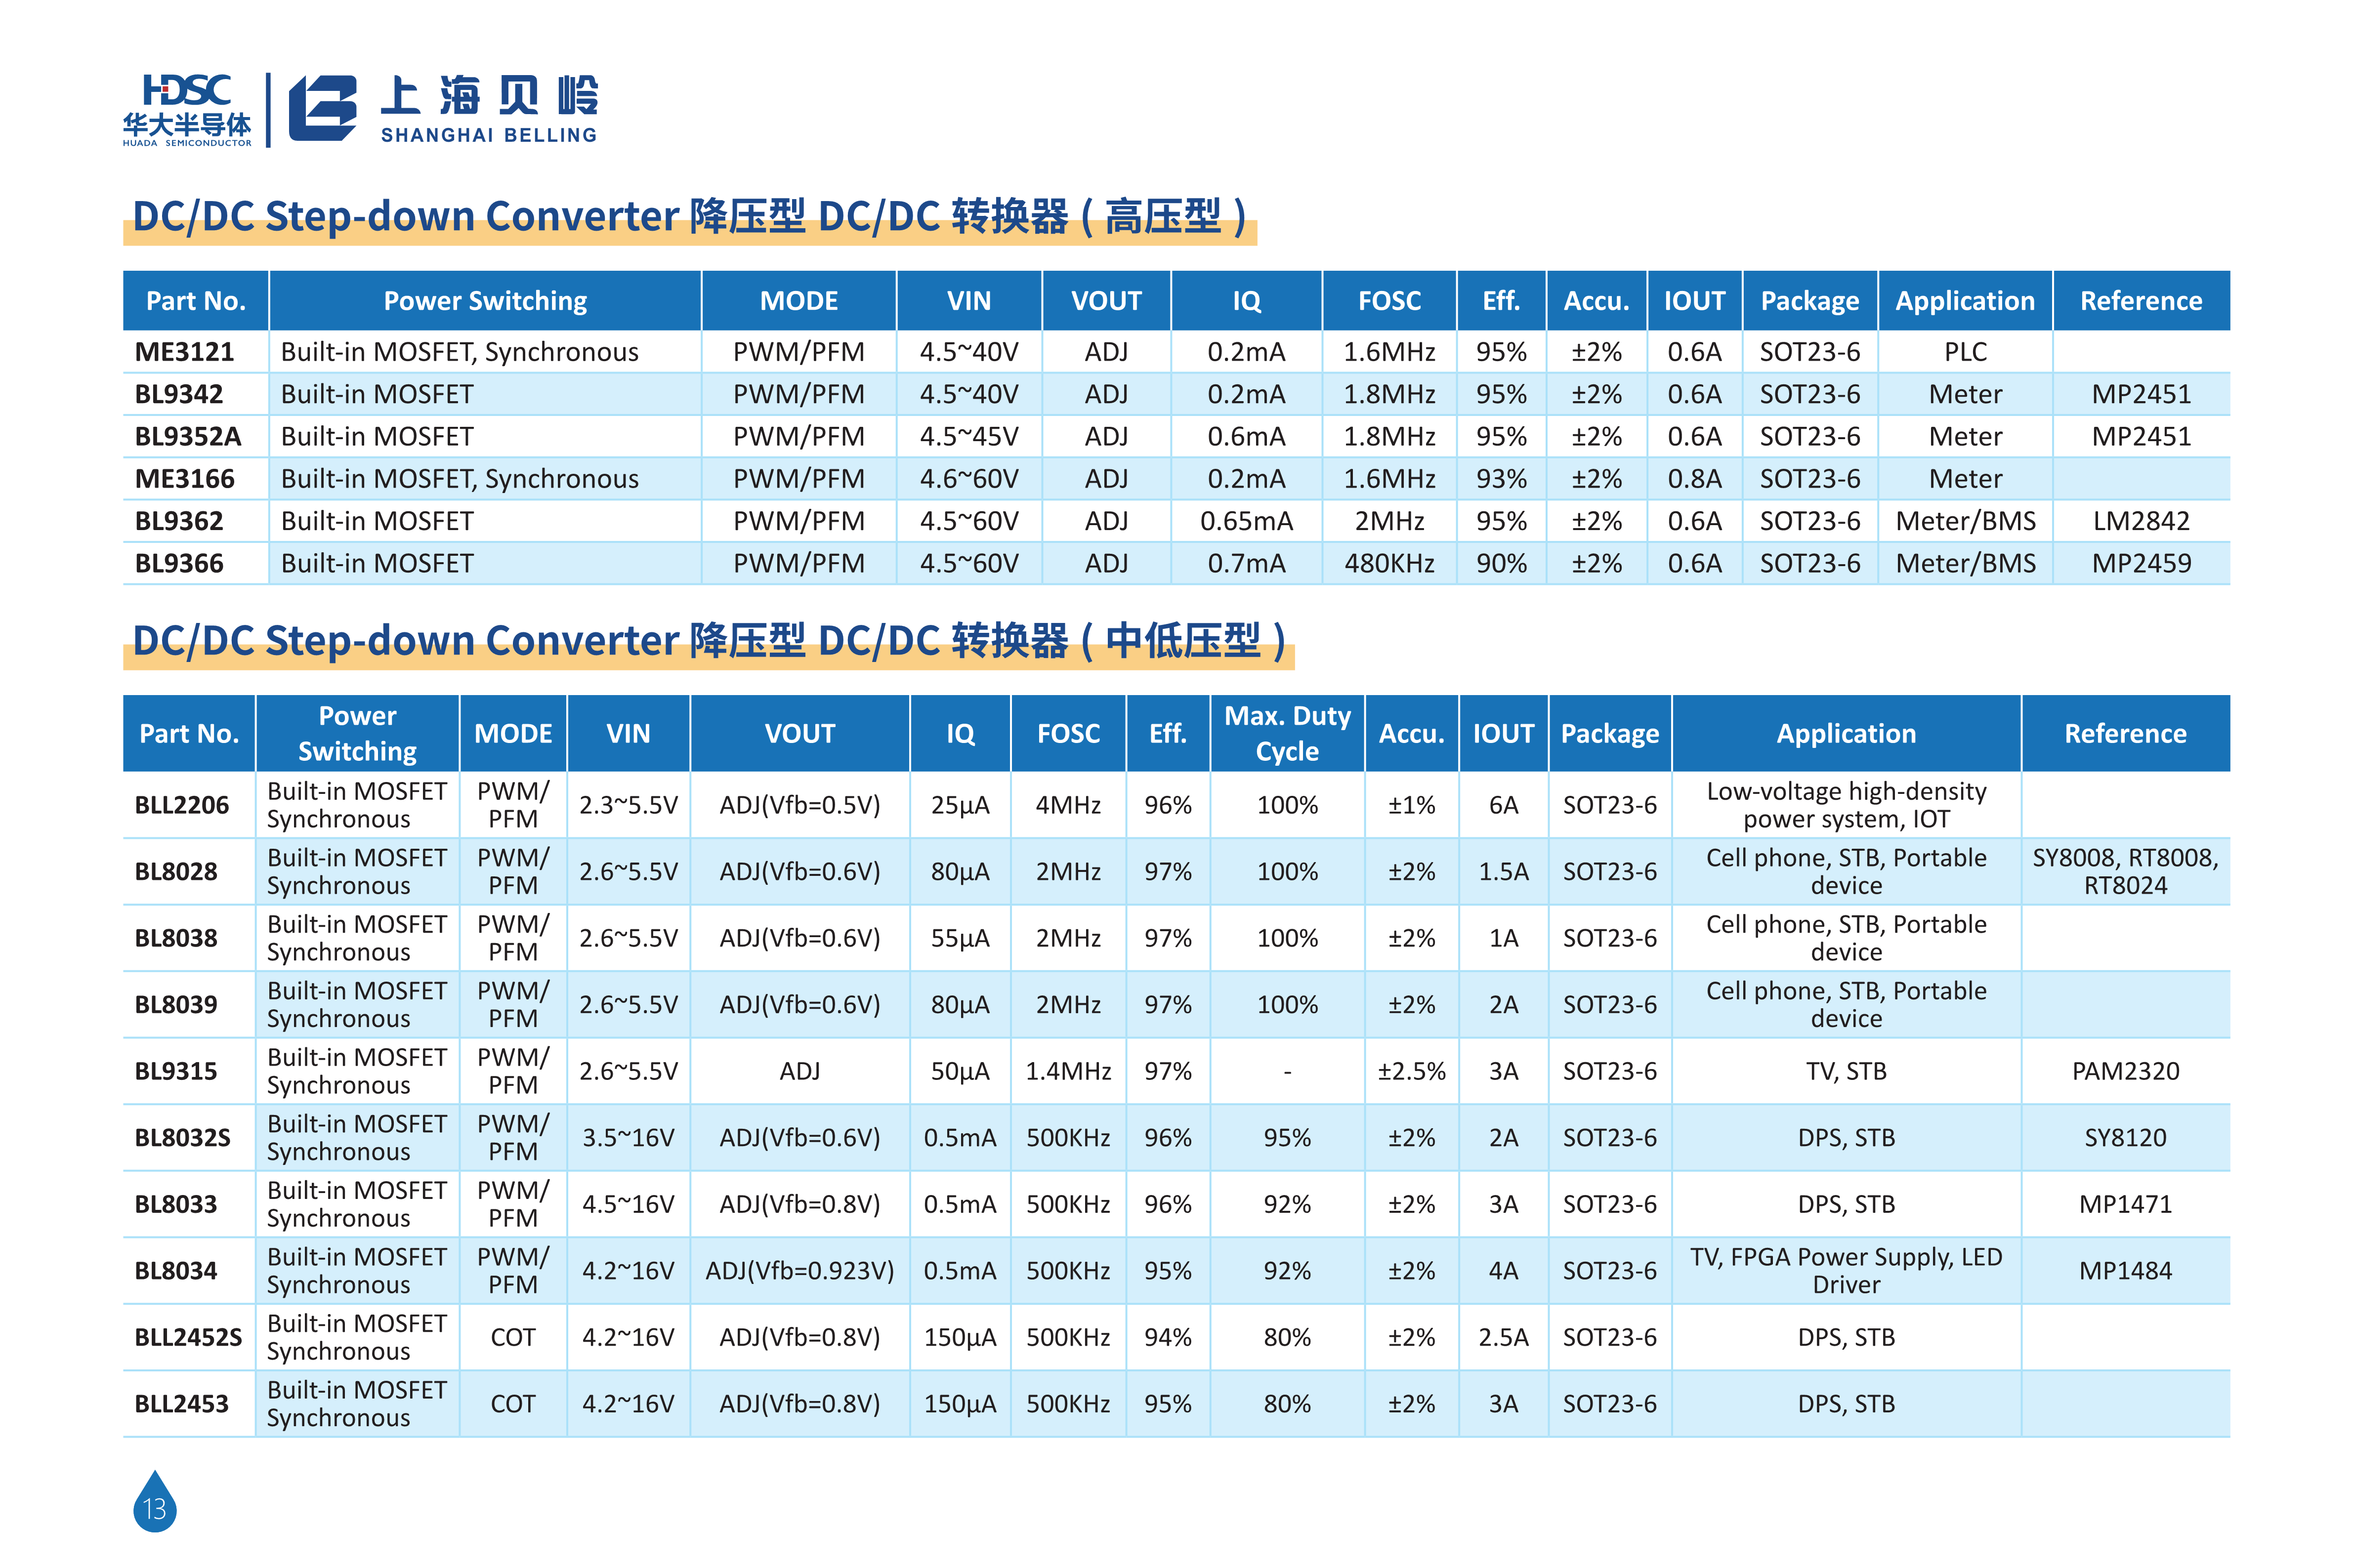The height and width of the screenshot is (1568, 2353).
Task: Click the 50µA IQ value
Action: [960, 1071]
